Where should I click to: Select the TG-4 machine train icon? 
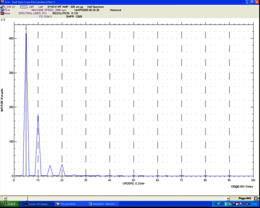coord(2,10)
